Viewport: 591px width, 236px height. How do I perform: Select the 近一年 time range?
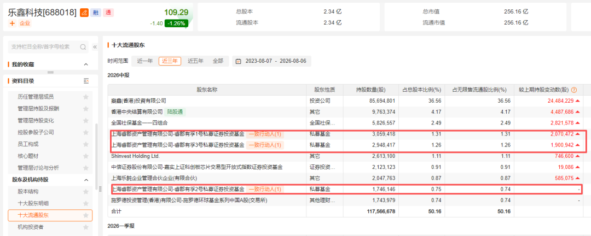[145, 61]
